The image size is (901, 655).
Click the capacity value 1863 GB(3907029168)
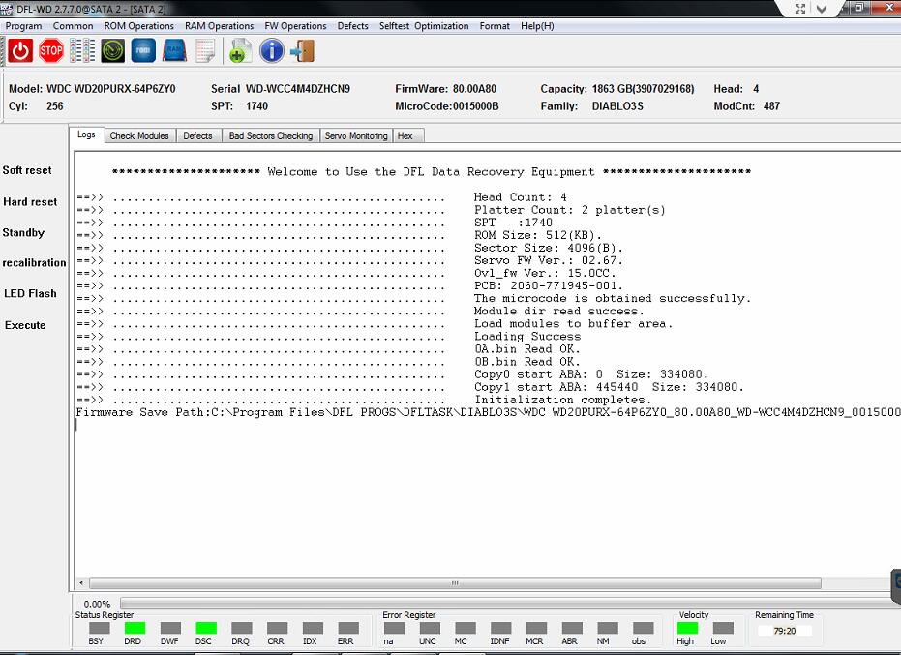click(643, 89)
